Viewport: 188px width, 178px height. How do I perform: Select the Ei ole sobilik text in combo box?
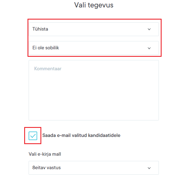point(46,48)
